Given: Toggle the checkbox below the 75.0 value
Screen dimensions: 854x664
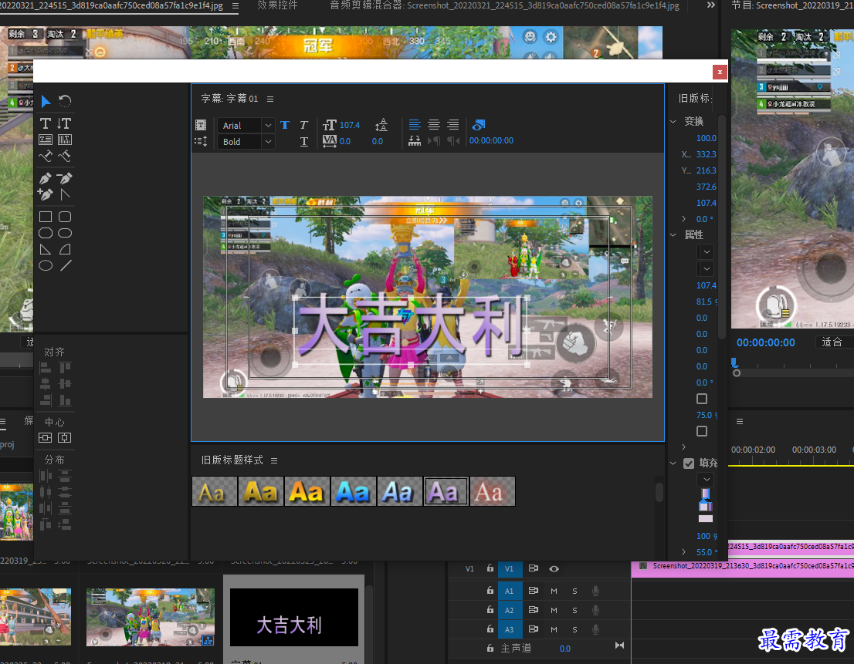Looking at the screenshot, I should point(702,431).
